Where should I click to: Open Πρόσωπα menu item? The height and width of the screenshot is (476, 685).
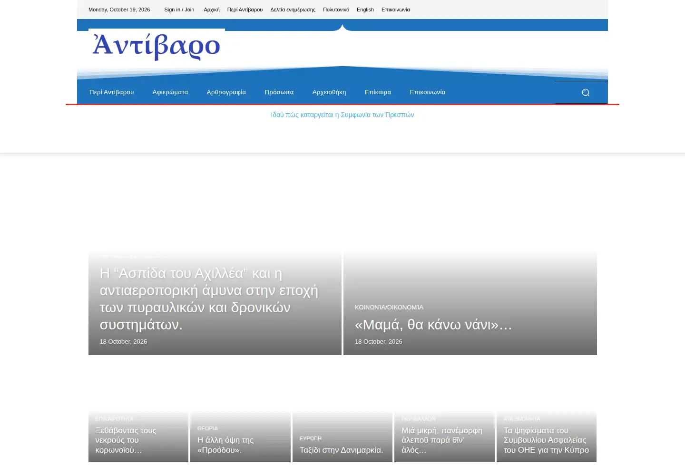[x=279, y=92]
